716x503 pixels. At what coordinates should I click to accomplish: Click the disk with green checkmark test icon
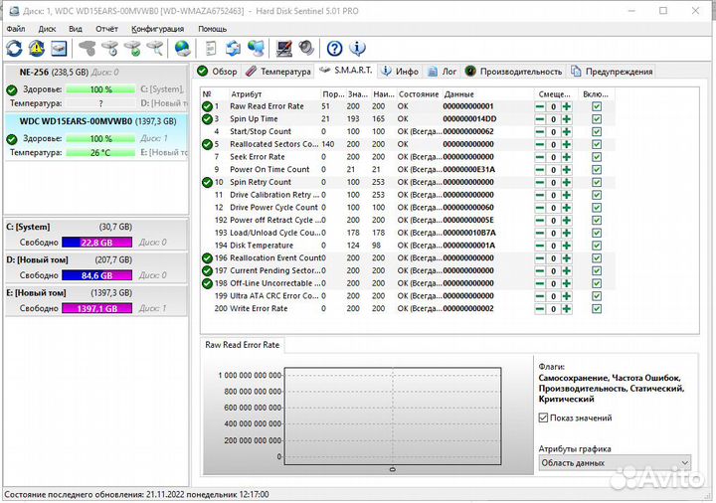pyautogui.click(x=133, y=48)
